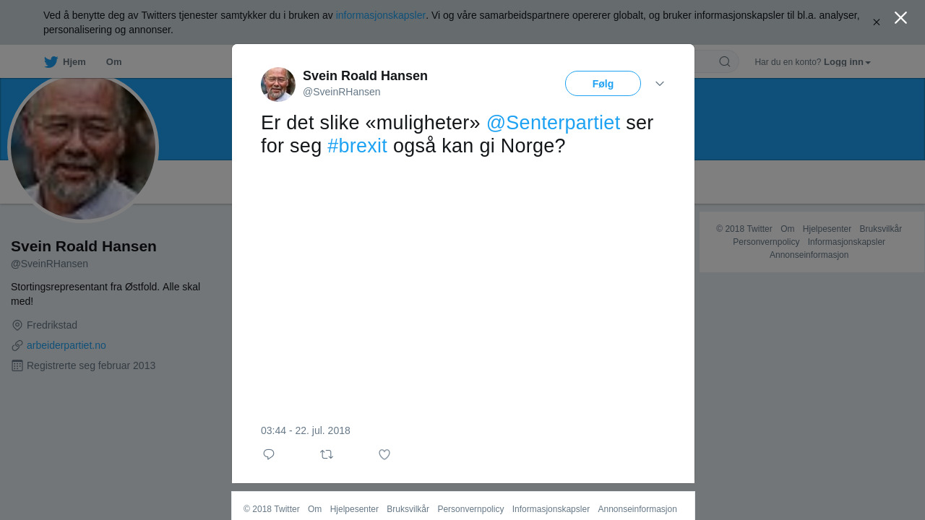Click the search magnifier icon
The image size is (925, 520).
click(x=725, y=61)
